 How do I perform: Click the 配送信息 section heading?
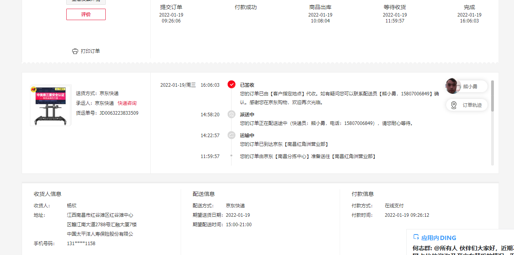(204, 194)
